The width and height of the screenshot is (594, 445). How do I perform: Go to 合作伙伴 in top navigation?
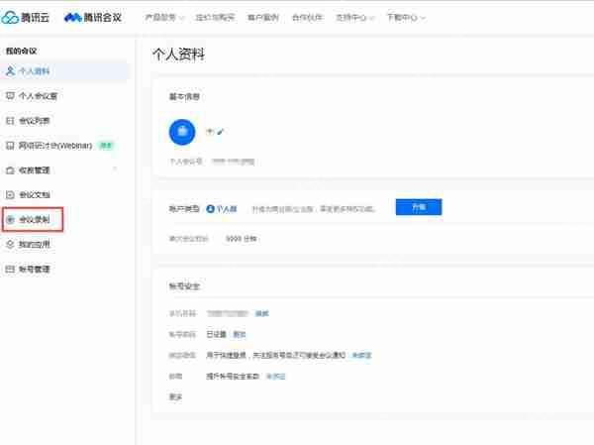(x=307, y=18)
